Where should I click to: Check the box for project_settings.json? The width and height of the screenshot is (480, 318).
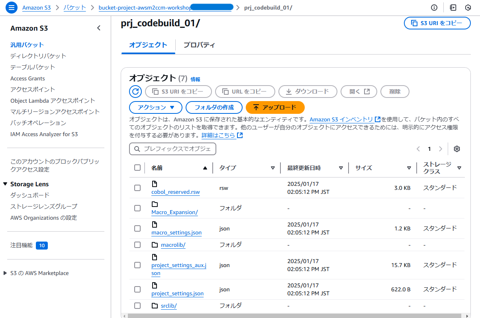click(x=137, y=289)
